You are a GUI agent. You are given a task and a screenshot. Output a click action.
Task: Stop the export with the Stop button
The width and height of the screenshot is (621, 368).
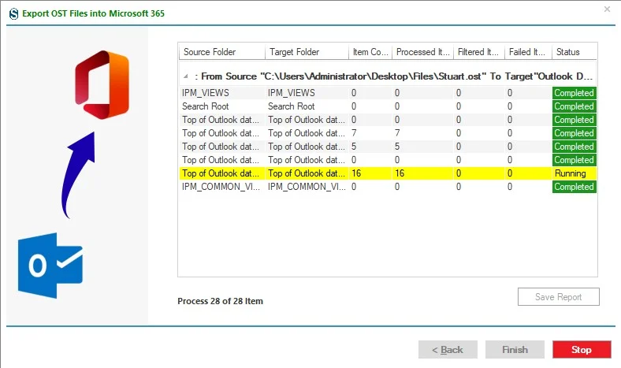pos(582,350)
